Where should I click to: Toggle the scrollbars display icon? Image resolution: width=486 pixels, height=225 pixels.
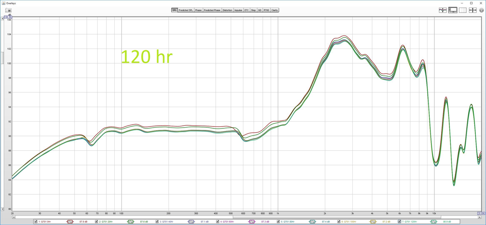[x=453, y=10]
